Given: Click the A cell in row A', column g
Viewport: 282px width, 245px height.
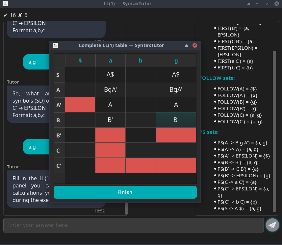Looking at the screenshot, I should (176, 105).
